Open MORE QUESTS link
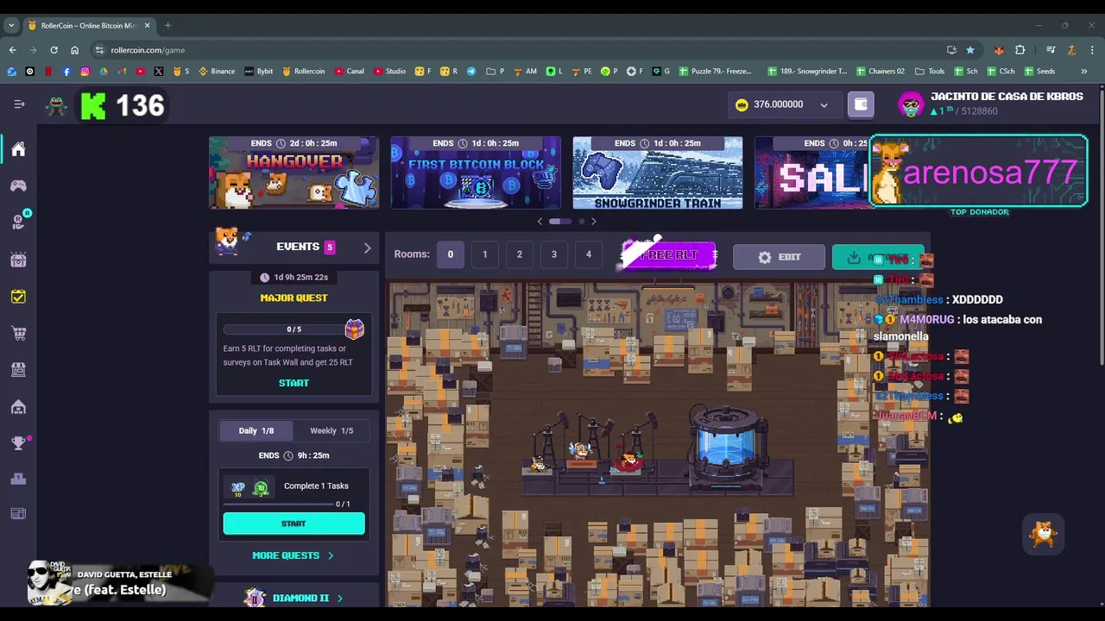The image size is (1105, 621). [294, 555]
